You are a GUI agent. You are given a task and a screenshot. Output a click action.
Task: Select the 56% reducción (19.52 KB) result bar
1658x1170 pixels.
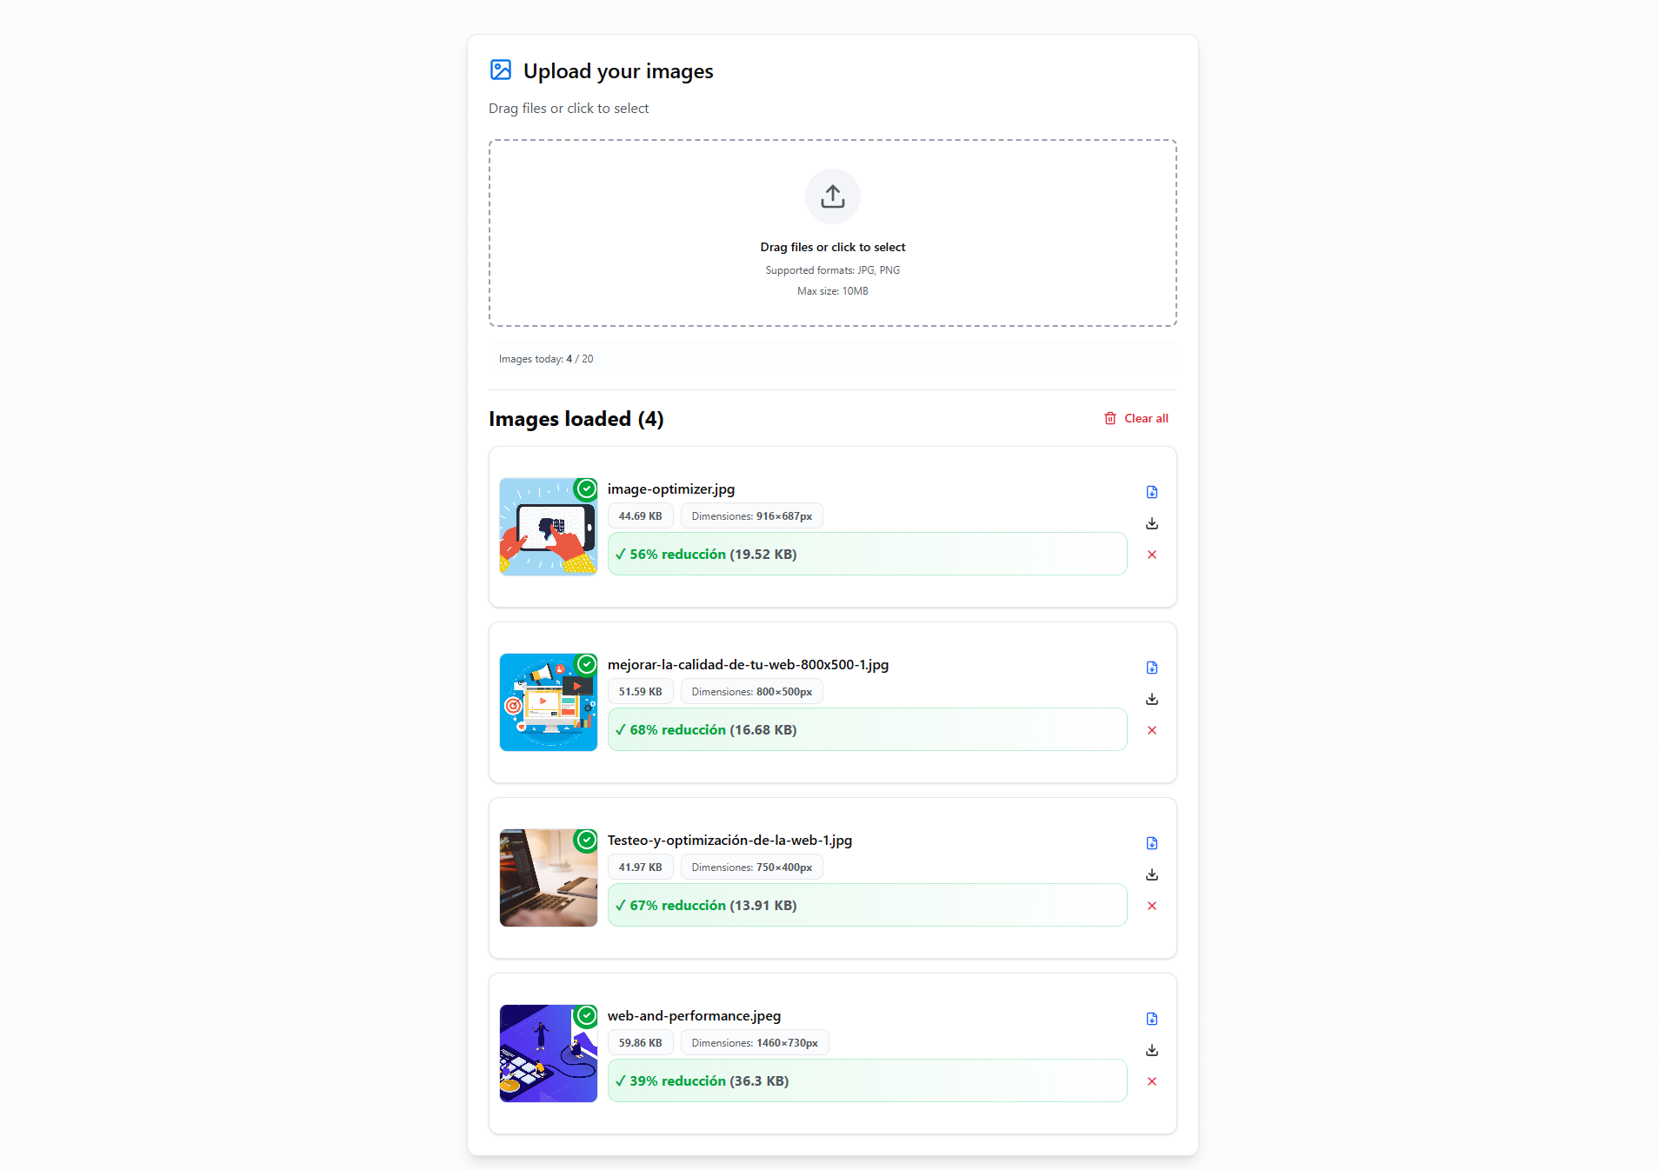tap(867, 554)
